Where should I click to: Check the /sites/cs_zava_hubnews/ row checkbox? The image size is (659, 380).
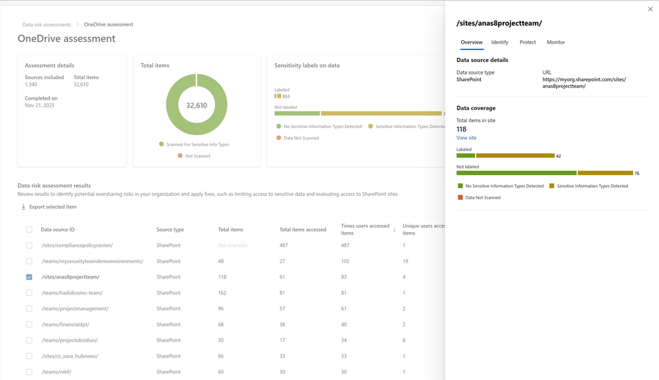[x=29, y=356]
